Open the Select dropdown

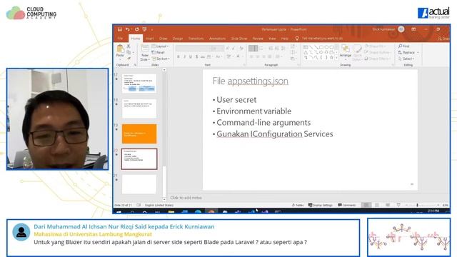[406, 59]
